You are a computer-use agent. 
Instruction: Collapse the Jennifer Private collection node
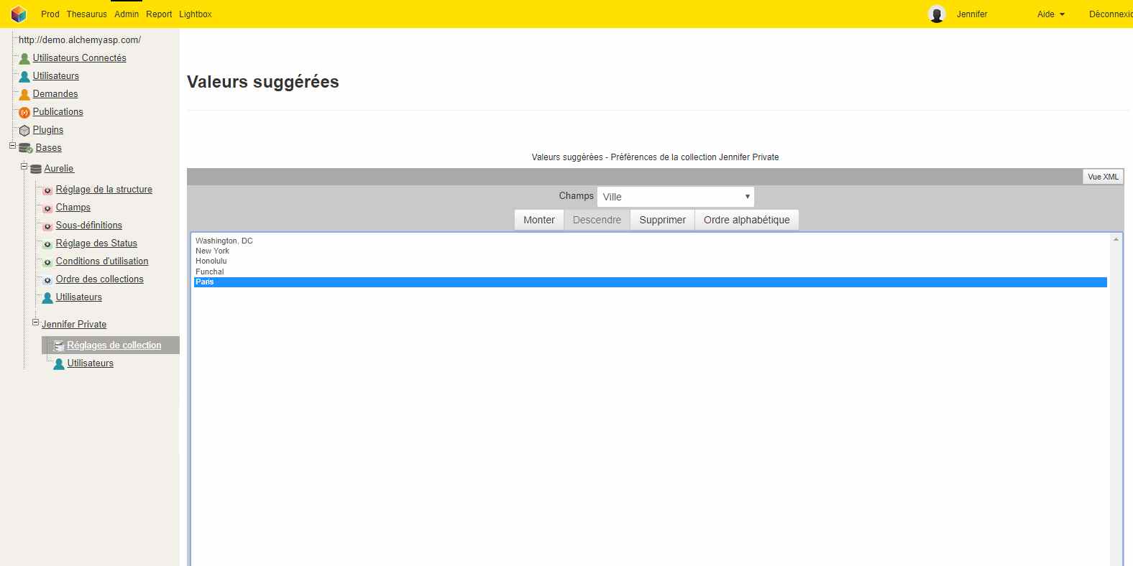coord(35,323)
